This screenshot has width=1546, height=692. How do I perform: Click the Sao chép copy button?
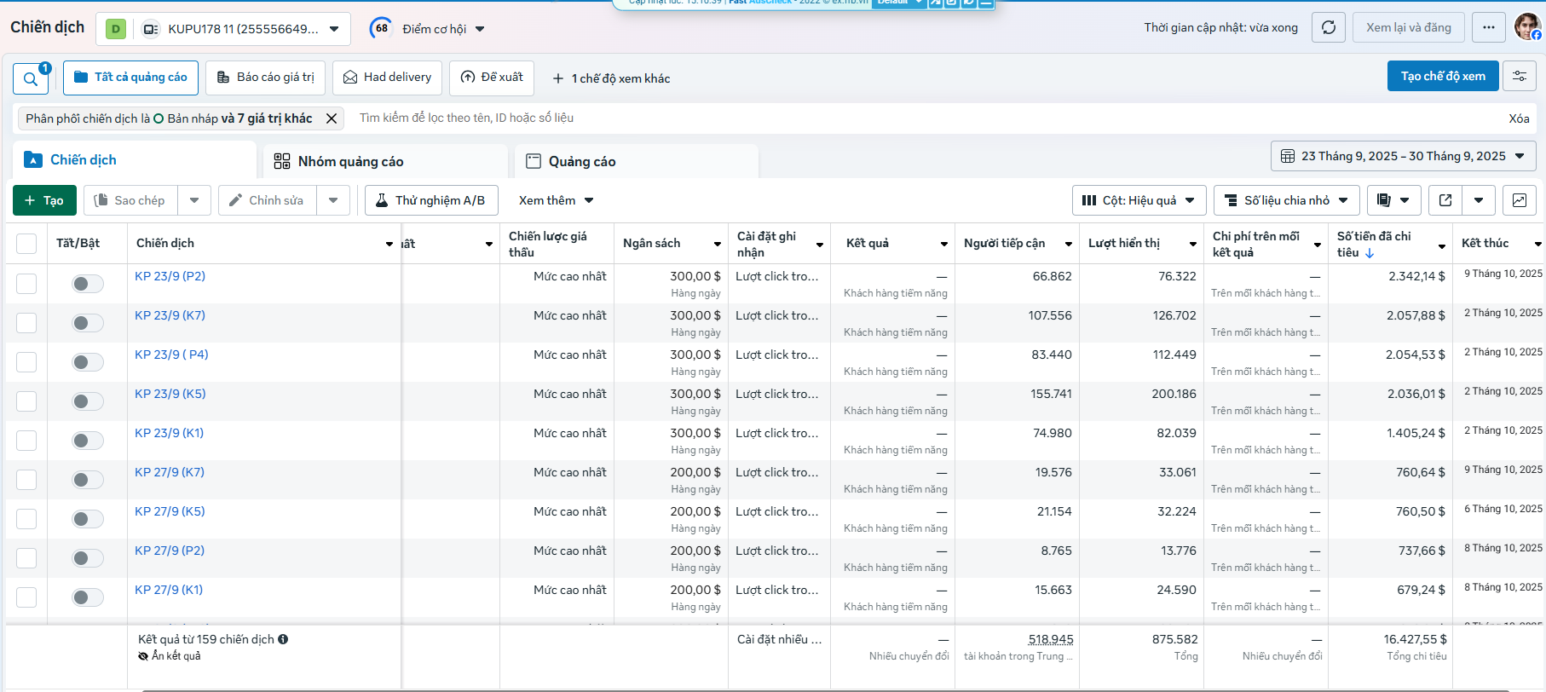[x=130, y=200]
